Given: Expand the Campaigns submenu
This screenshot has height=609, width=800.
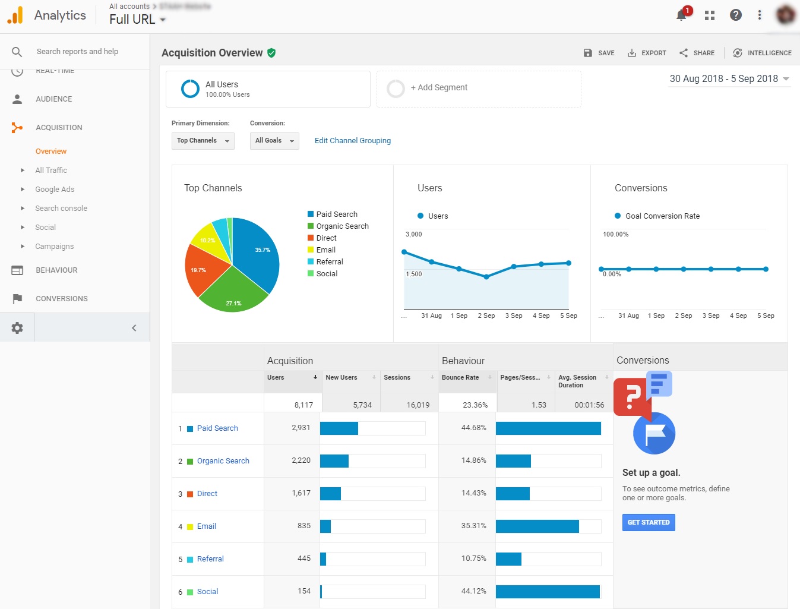Looking at the screenshot, I should coord(23,247).
